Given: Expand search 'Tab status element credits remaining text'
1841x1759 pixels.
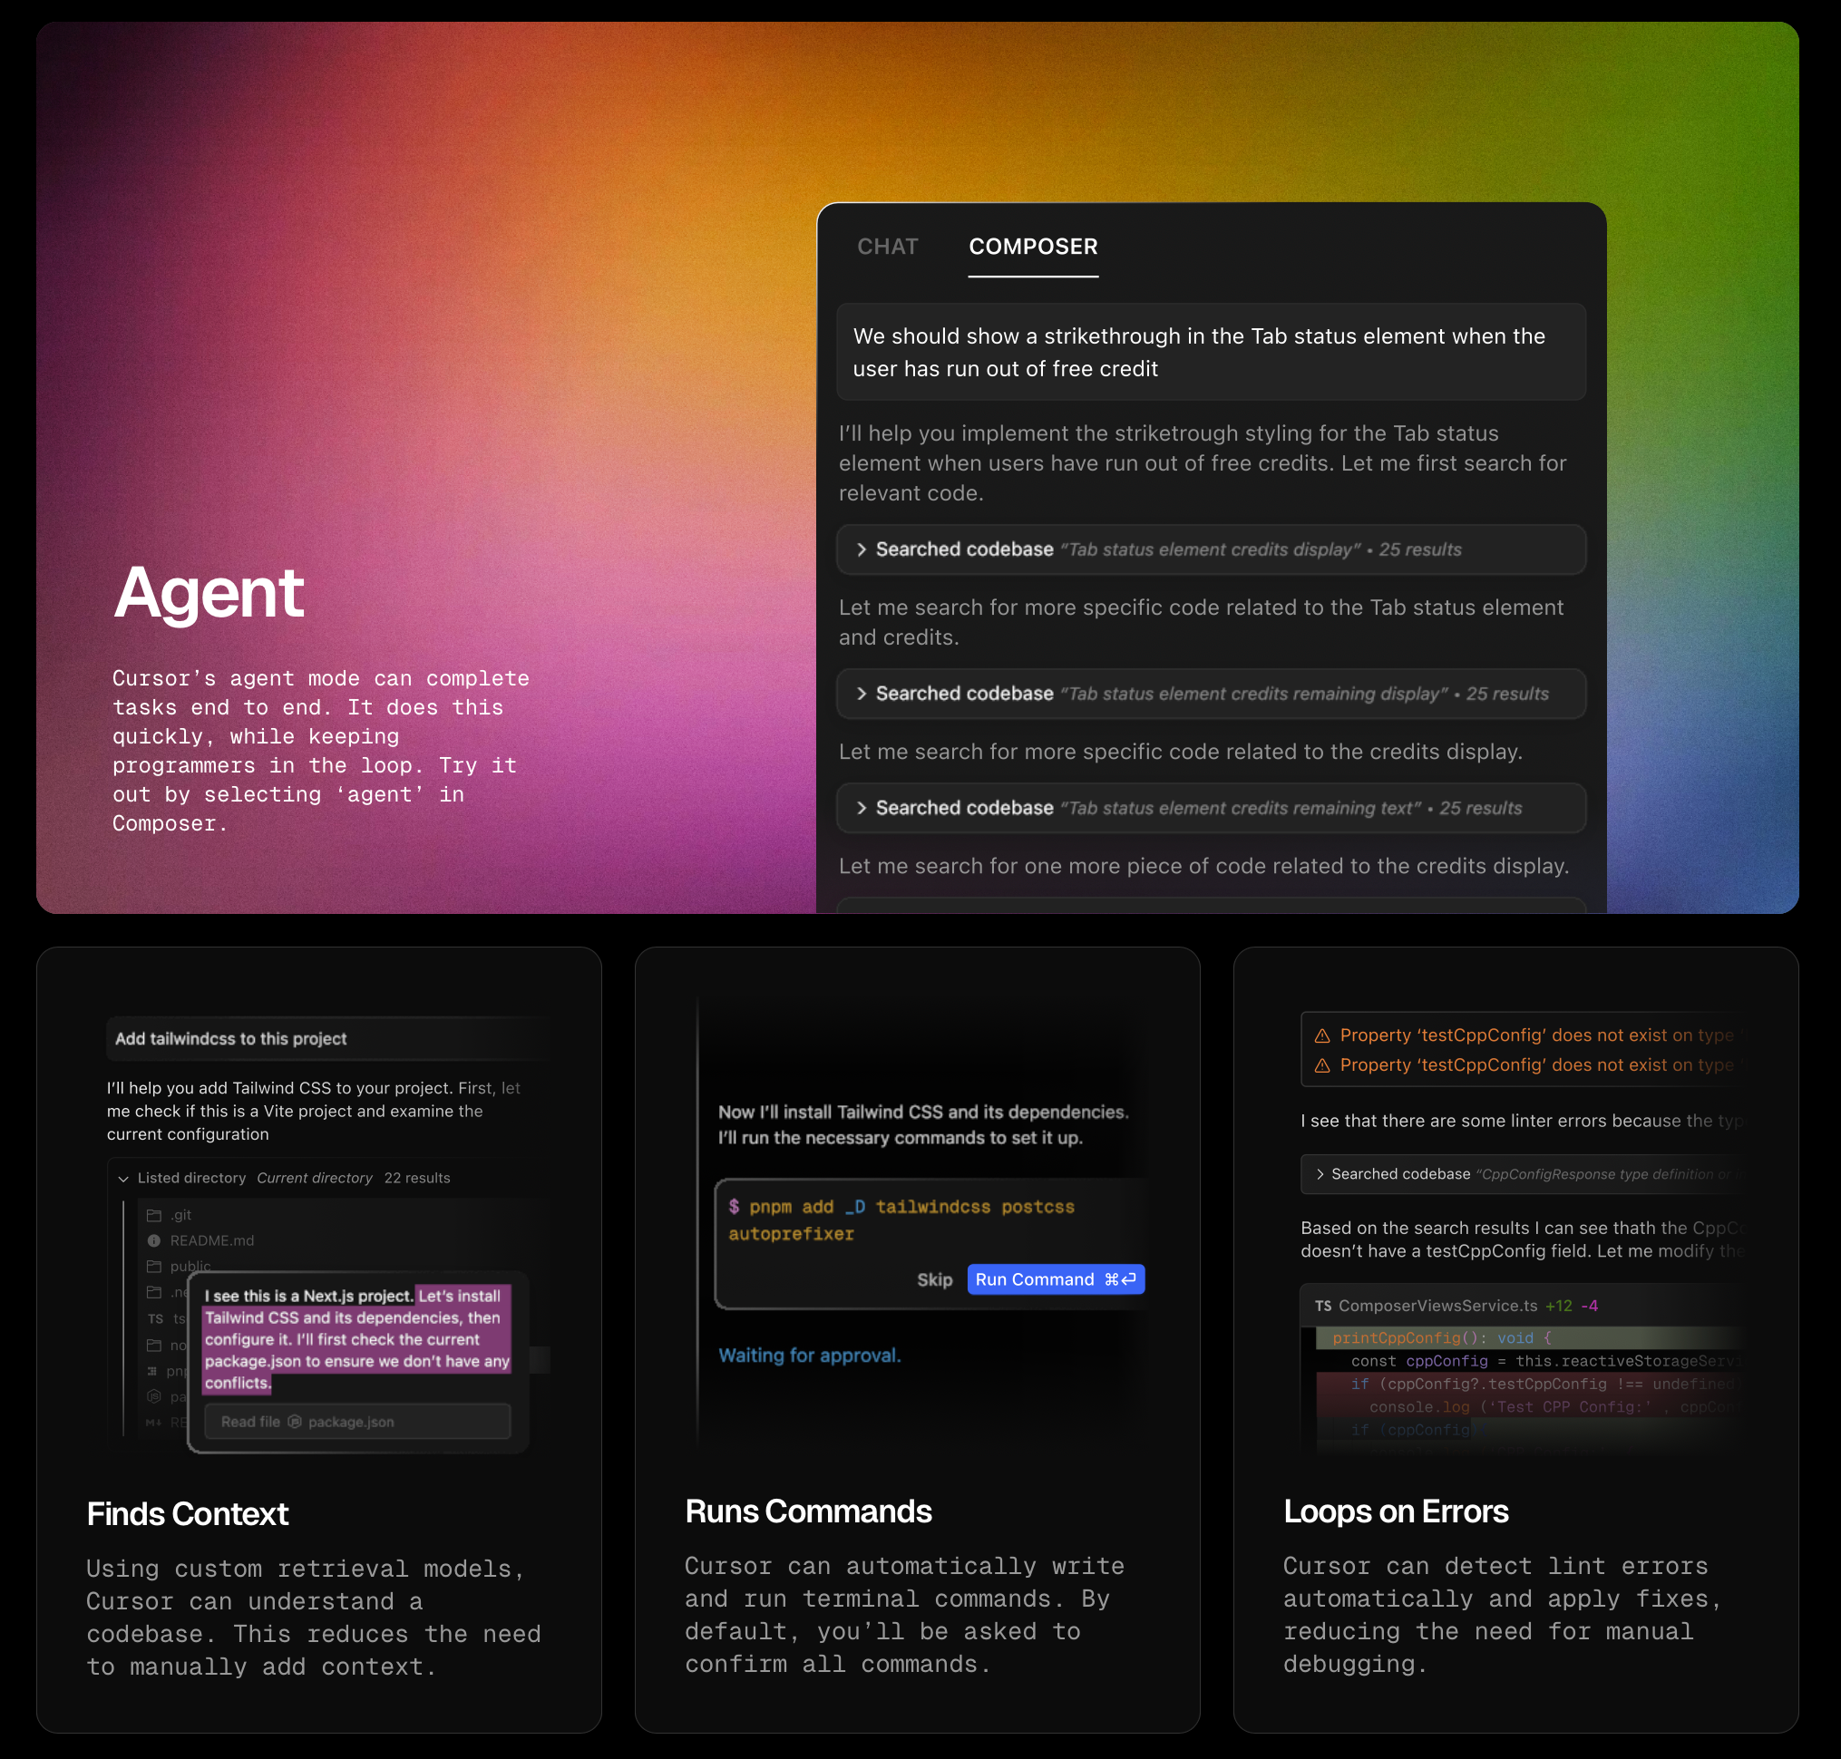Looking at the screenshot, I should 1211,808.
